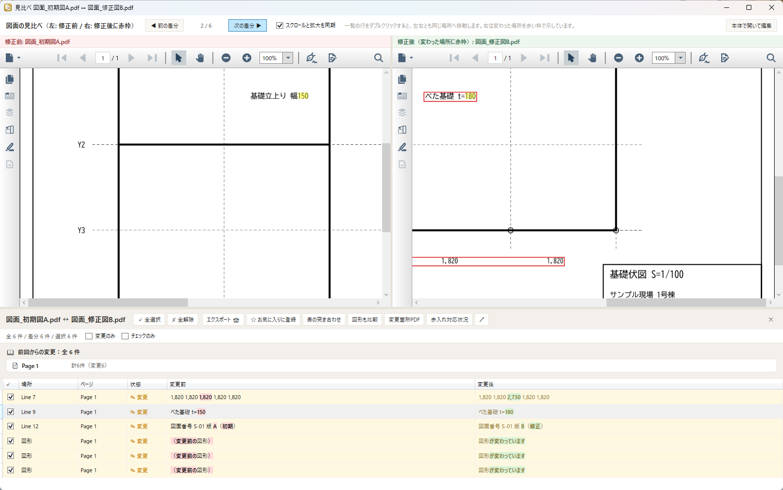Select the hand pan tool in left viewer

point(200,58)
